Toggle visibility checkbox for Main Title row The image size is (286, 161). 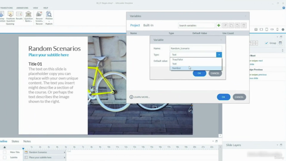4,152
